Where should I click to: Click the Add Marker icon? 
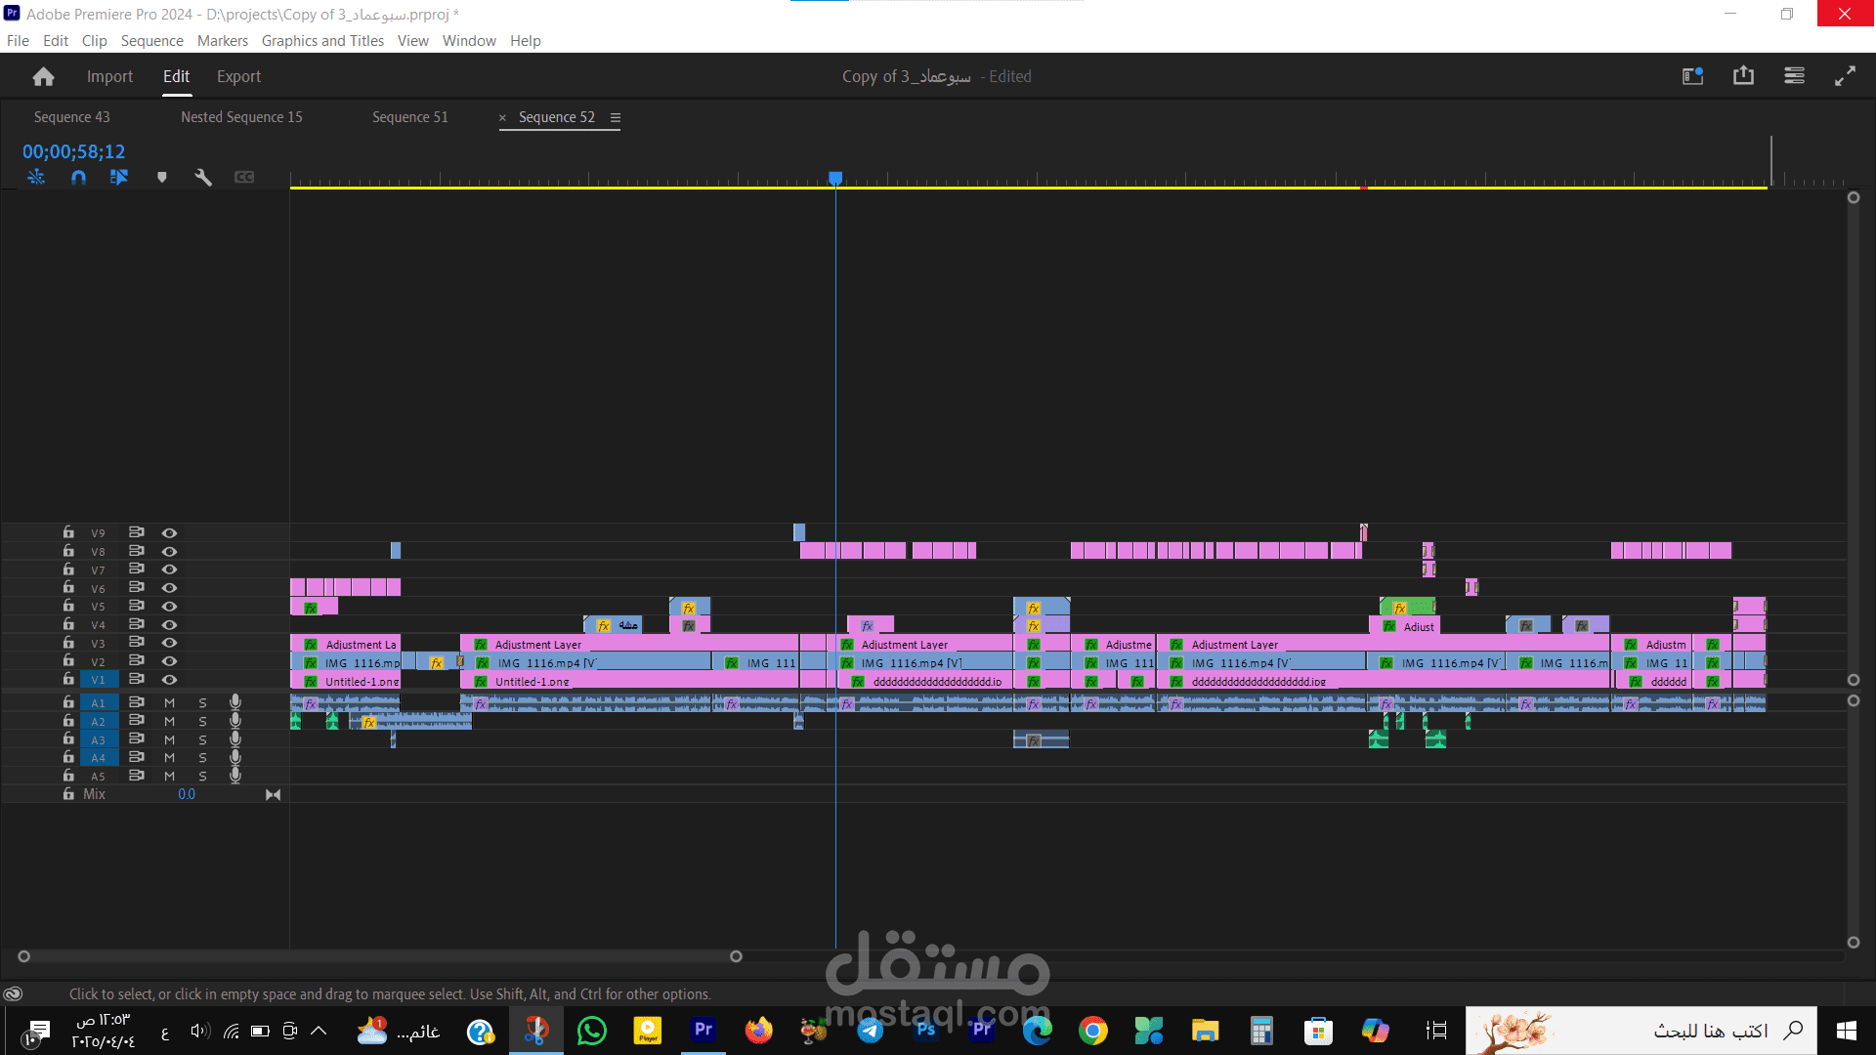point(162,177)
